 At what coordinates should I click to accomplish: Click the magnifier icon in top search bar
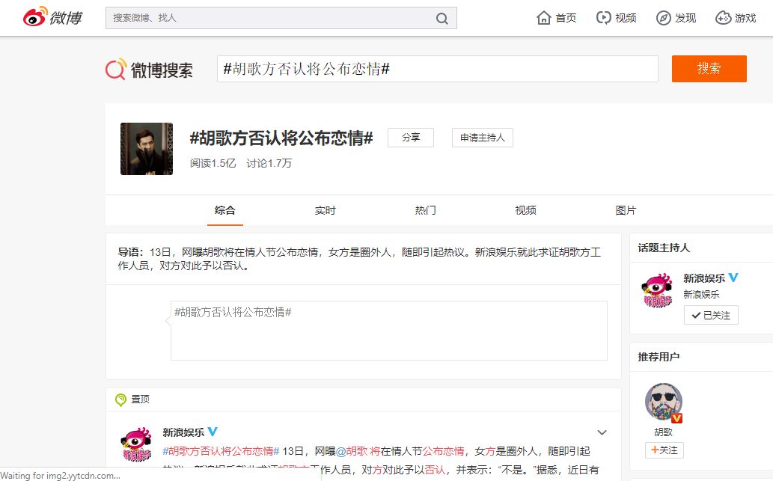[442, 18]
